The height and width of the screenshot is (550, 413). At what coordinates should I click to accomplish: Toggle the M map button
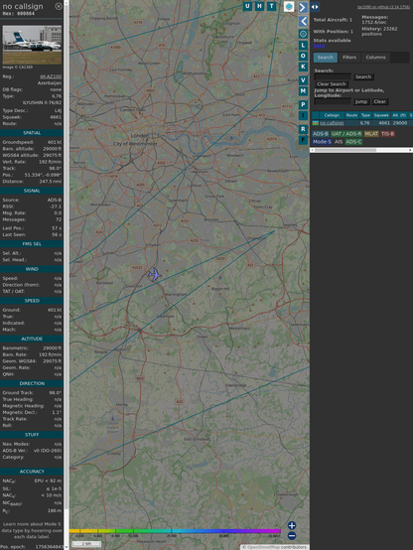pos(303,91)
